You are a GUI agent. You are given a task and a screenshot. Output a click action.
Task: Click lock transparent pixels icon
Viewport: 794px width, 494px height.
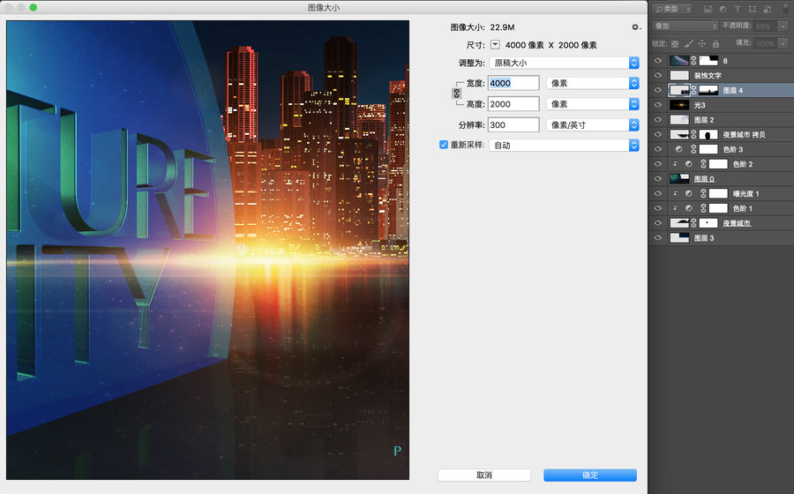675,44
